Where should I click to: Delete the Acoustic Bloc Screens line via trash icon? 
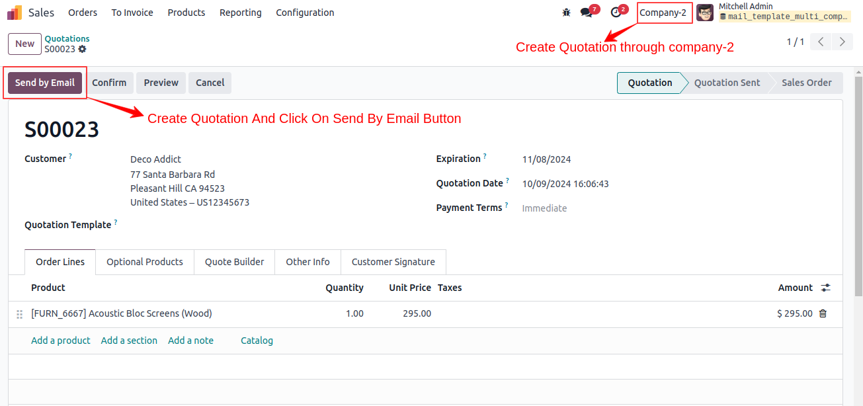click(x=823, y=314)
